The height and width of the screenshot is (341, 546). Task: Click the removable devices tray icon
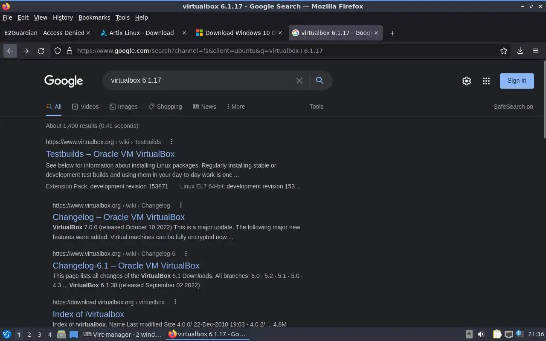[469, 335]
